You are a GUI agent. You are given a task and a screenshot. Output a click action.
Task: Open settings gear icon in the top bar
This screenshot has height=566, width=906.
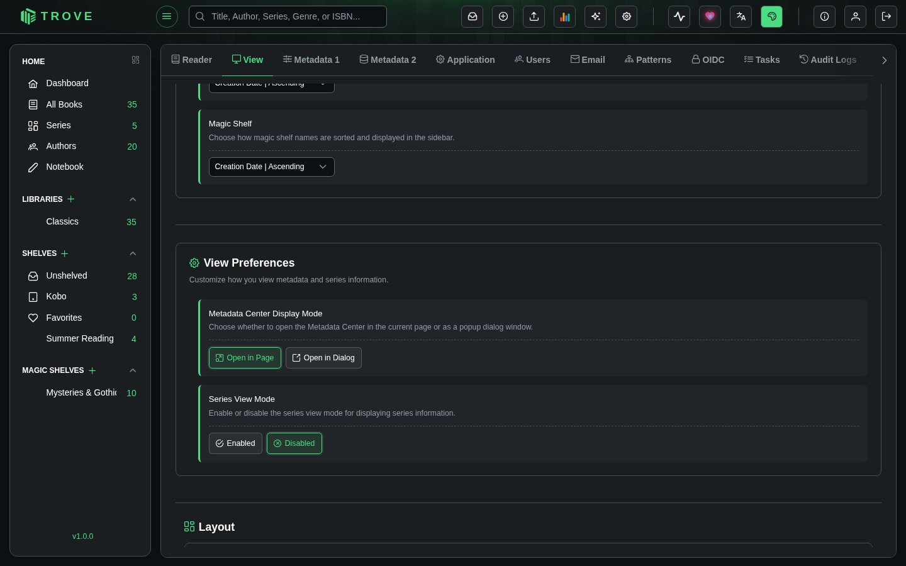click(x=627, y=16)
